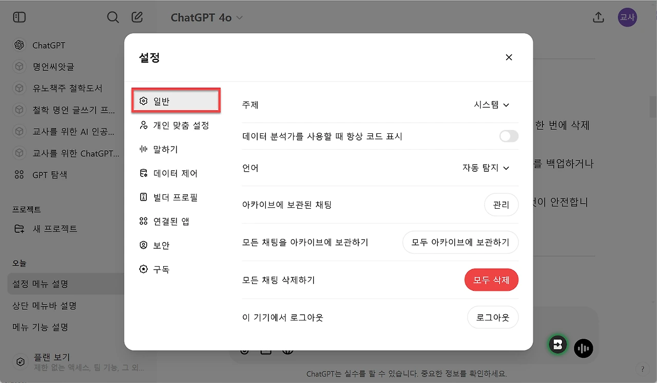Select the 일반 settings tab

(176, 101)
